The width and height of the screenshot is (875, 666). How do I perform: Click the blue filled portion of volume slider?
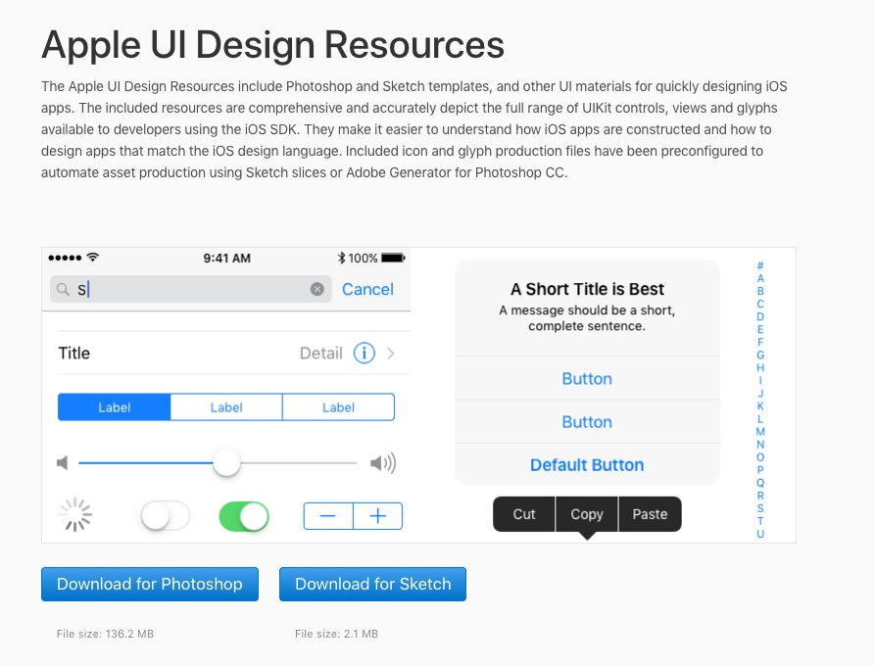point(146,463)
